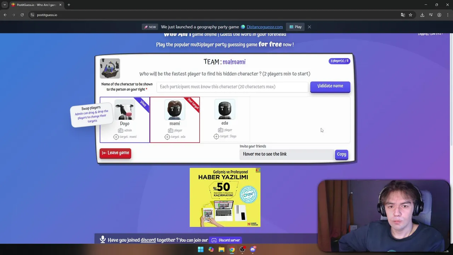Click the discord link text
This screenshot has height=255, width=453.
(148, 240)
